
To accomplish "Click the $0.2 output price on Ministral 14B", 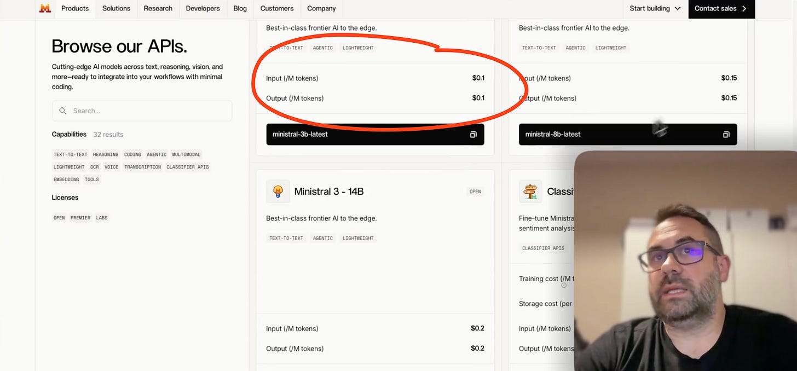I will [x=478, y=348].
